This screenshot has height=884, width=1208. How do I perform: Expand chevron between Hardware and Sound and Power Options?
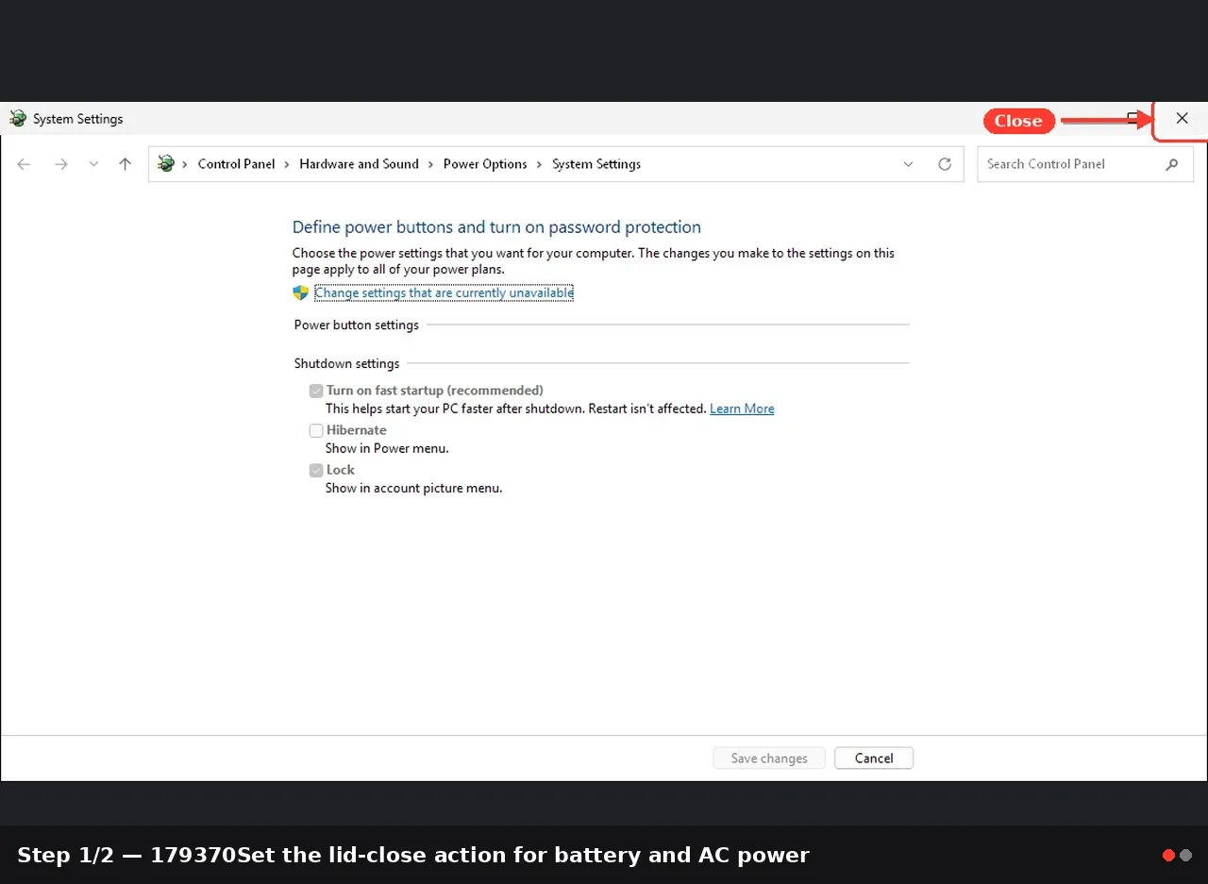[431, 164]
